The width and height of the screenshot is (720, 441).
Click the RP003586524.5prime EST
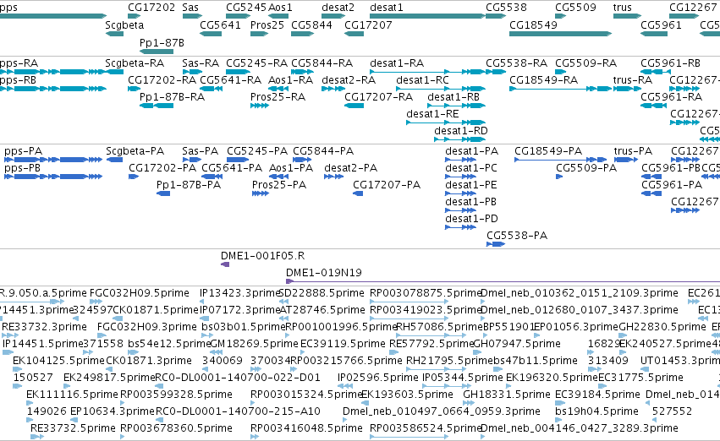(409, 437)
